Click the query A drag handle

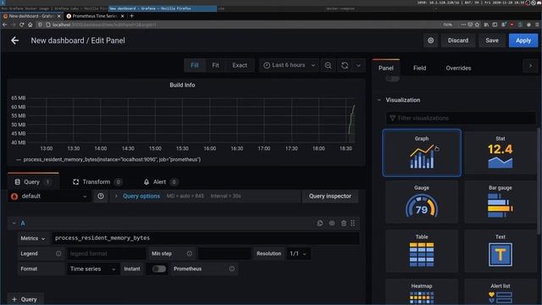click(x=353, y=224)
